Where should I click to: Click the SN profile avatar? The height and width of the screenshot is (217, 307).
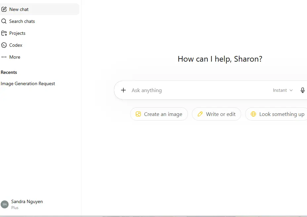pos(5,204)
